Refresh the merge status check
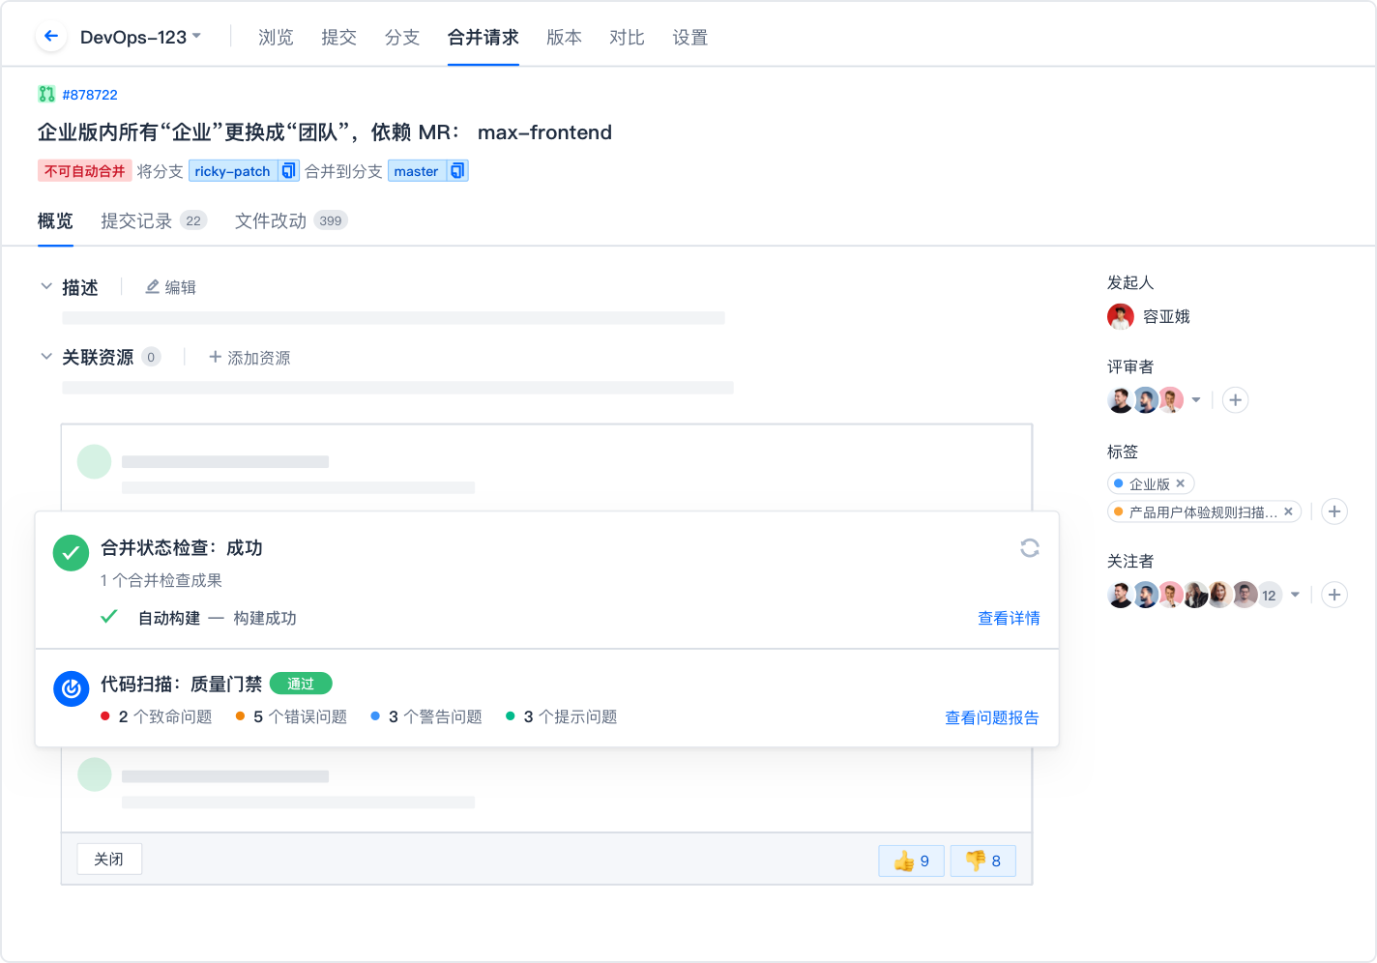The image size is (1377, 963). 1030,548
